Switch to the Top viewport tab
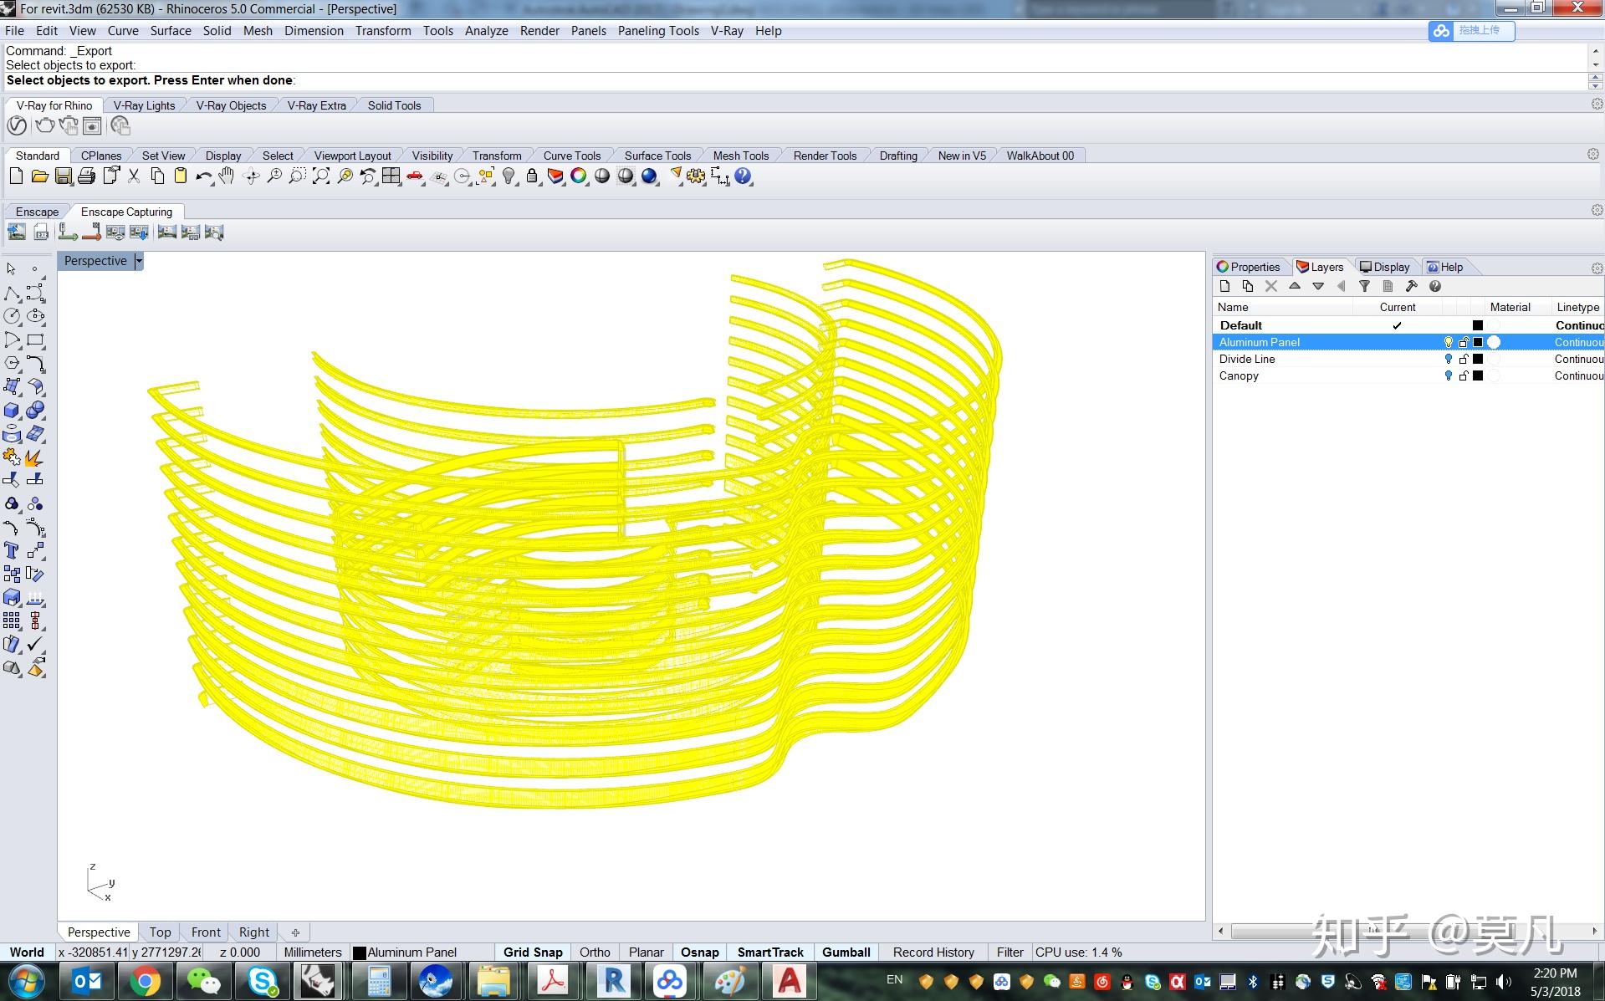 click(x=160, y=932)
